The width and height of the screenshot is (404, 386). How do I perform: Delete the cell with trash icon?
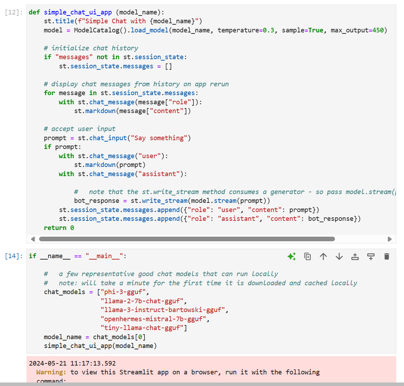[387, 256]
